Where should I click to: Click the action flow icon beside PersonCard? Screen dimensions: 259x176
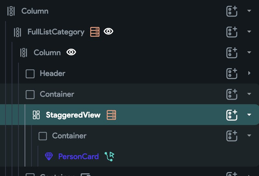109,157
